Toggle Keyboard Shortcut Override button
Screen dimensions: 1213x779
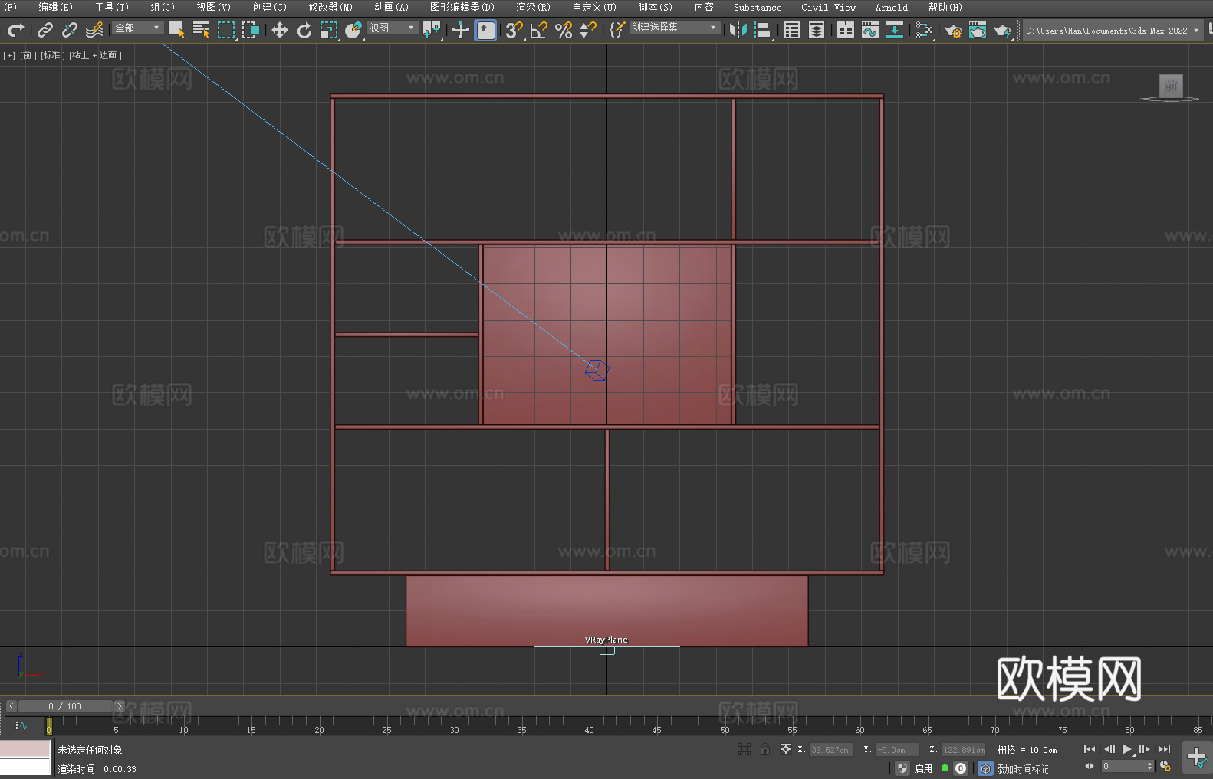point(485,30)
